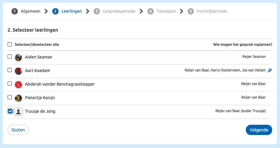280x148 pixels.
Task: Go to step 5 Inschrijfperiode
Action: [x=207, y=11]
